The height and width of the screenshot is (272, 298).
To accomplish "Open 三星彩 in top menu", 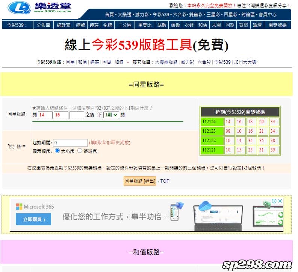I will [213, 14].
